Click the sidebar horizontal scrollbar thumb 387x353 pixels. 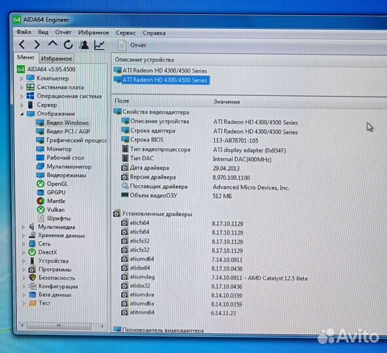point(59,326)
